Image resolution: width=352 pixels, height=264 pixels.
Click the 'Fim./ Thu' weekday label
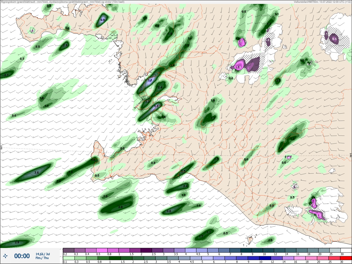click(x=42, y=258)
